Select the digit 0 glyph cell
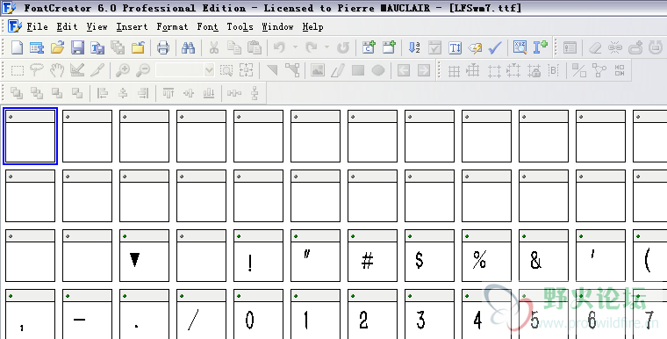The height and width of the screenshot is (339, 667). click(x=258, y=314)
